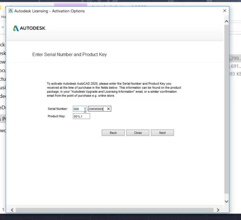Click the vertical scrollbar down arrow

tap(226, 201)
